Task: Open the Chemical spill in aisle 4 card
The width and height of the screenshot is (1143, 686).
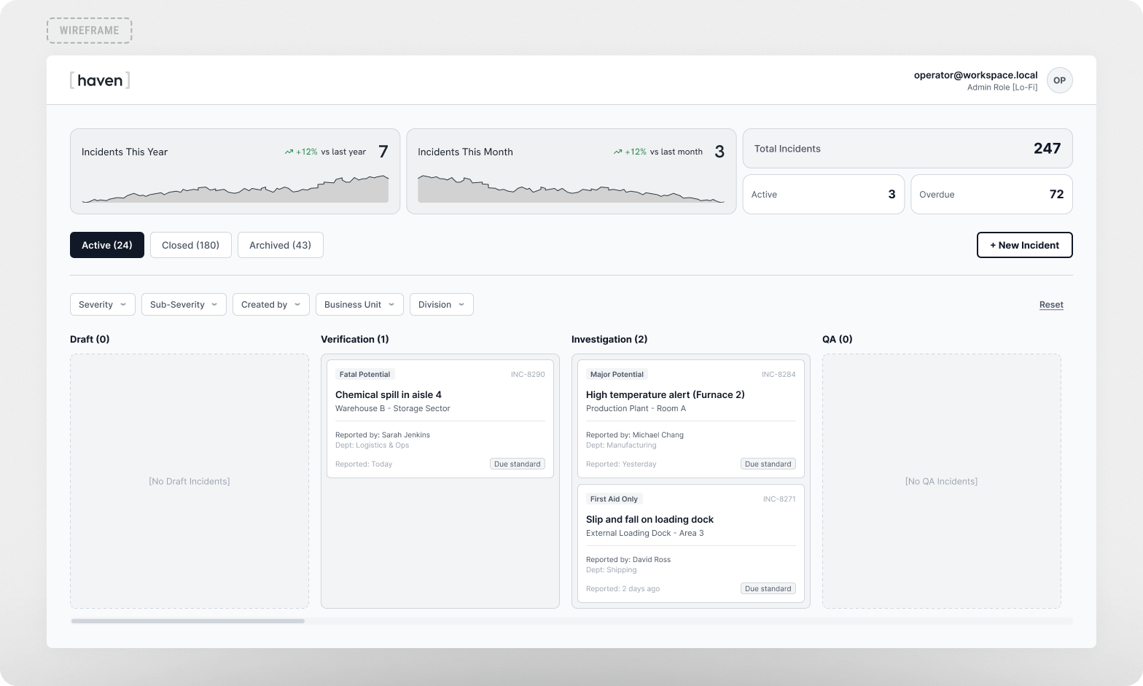Action: [440, 418]
